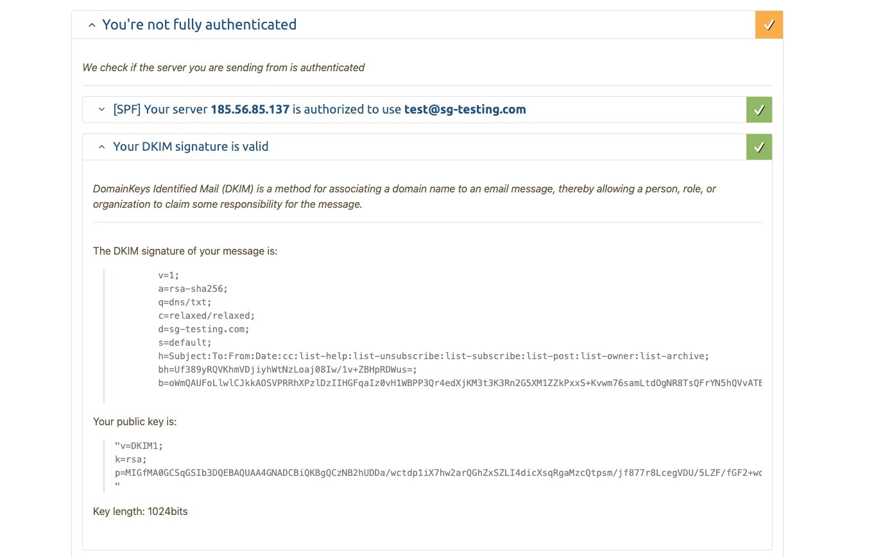Image resolution: width=885 pixels, height=558 pixels.
Task: Click the orange checkmark status icon
Action: click(x=769, y=25)
